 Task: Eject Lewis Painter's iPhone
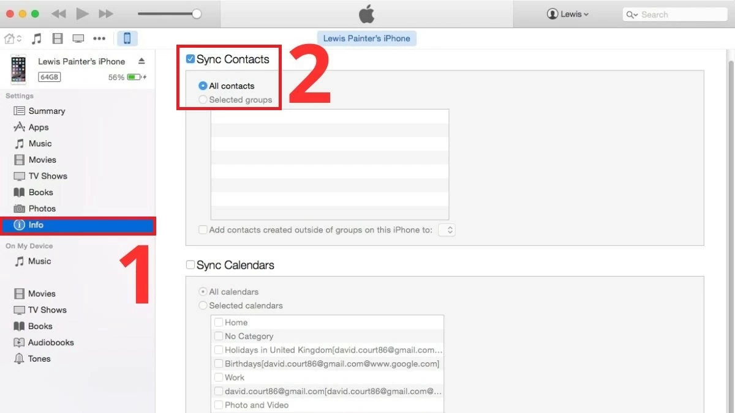point(141,61)
